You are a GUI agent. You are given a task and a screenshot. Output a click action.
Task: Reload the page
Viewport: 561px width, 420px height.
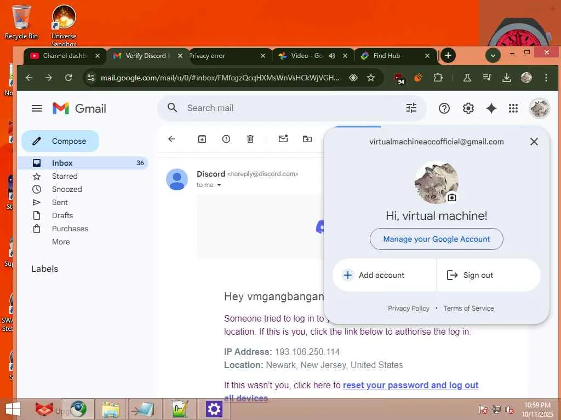point(68,78)
